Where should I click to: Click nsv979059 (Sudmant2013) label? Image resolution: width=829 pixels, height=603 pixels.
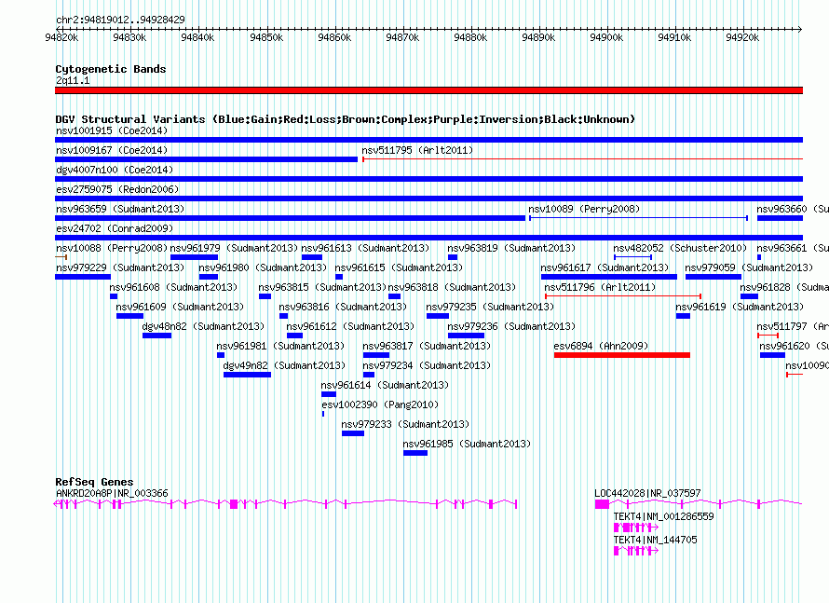[x=749, y=267]
